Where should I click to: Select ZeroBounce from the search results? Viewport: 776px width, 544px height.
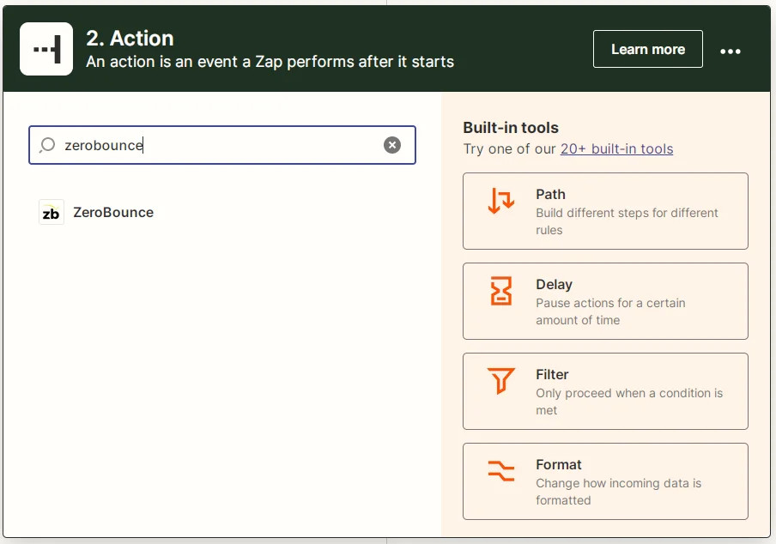pos(112,212)
